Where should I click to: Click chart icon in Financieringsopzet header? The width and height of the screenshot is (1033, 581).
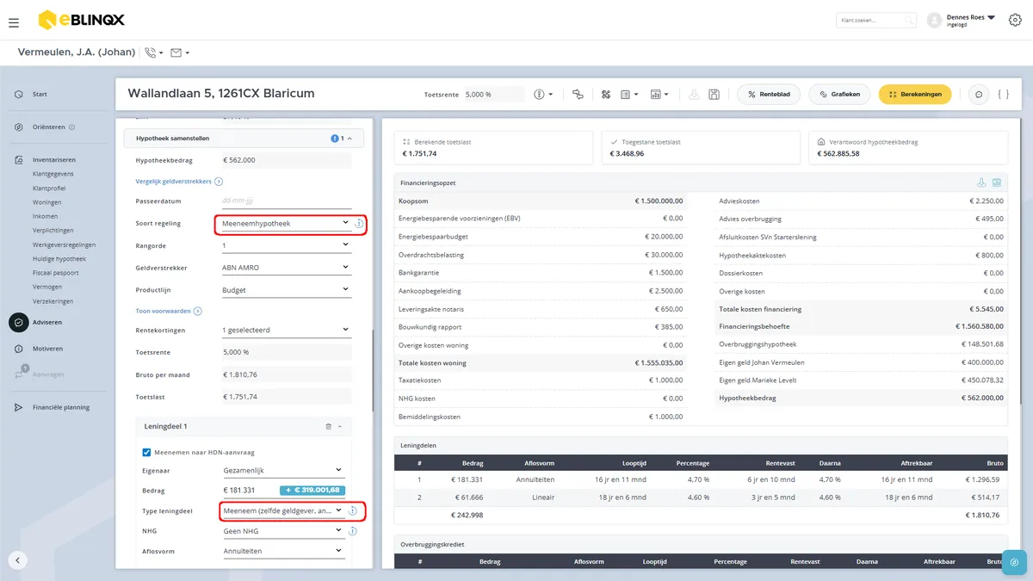pyautogui.click(x=997, y=182)
